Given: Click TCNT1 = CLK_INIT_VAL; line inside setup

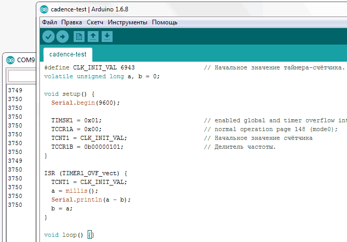Looking at the screenshot, I should [x=89, y=138].
